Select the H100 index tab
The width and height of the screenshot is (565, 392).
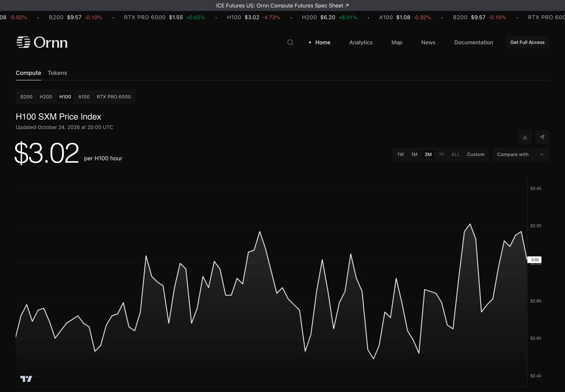click(x=65, y=97)
